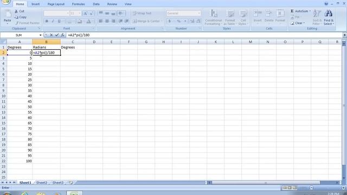
Task: Open the View ribbon tab
Action: coord(128,4)
